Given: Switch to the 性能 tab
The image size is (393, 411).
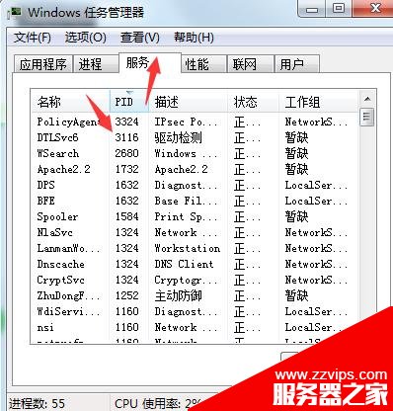Looking at the screenshot, I should (x=203, y=64).
